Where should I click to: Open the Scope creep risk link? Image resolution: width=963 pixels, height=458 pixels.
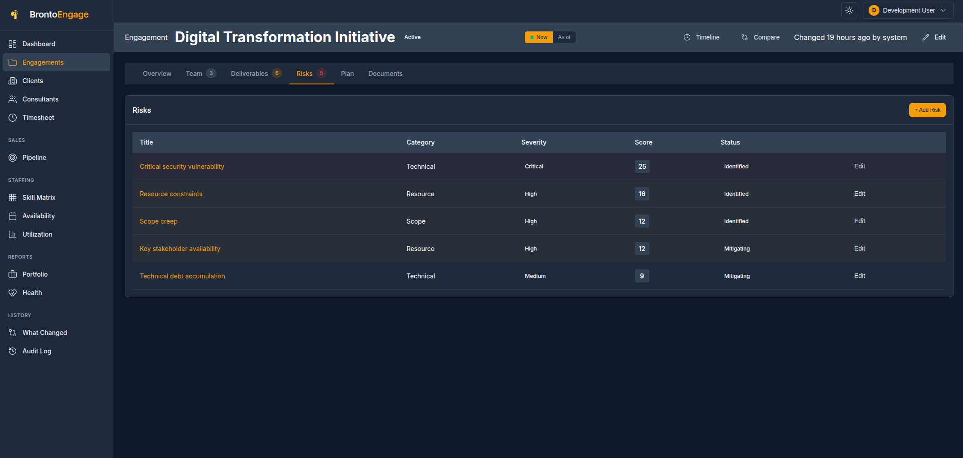click(x=158, y=221)
